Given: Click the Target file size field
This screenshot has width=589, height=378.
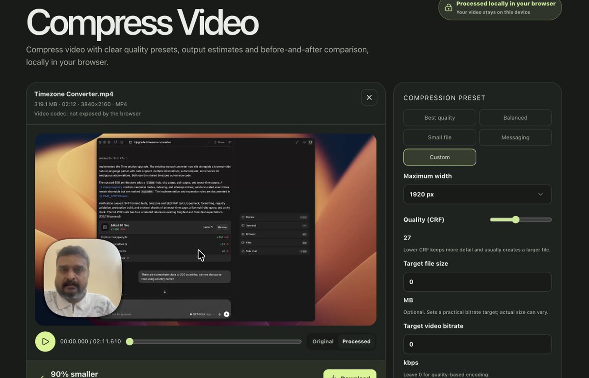Looking at the screenshot, I should click(478, 282).
